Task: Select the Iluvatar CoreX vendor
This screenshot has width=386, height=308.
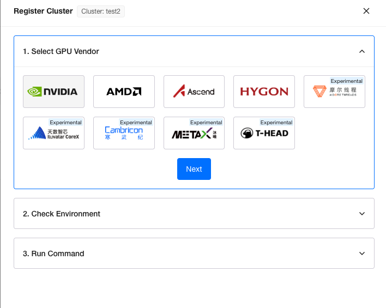Action: point(53,134)
